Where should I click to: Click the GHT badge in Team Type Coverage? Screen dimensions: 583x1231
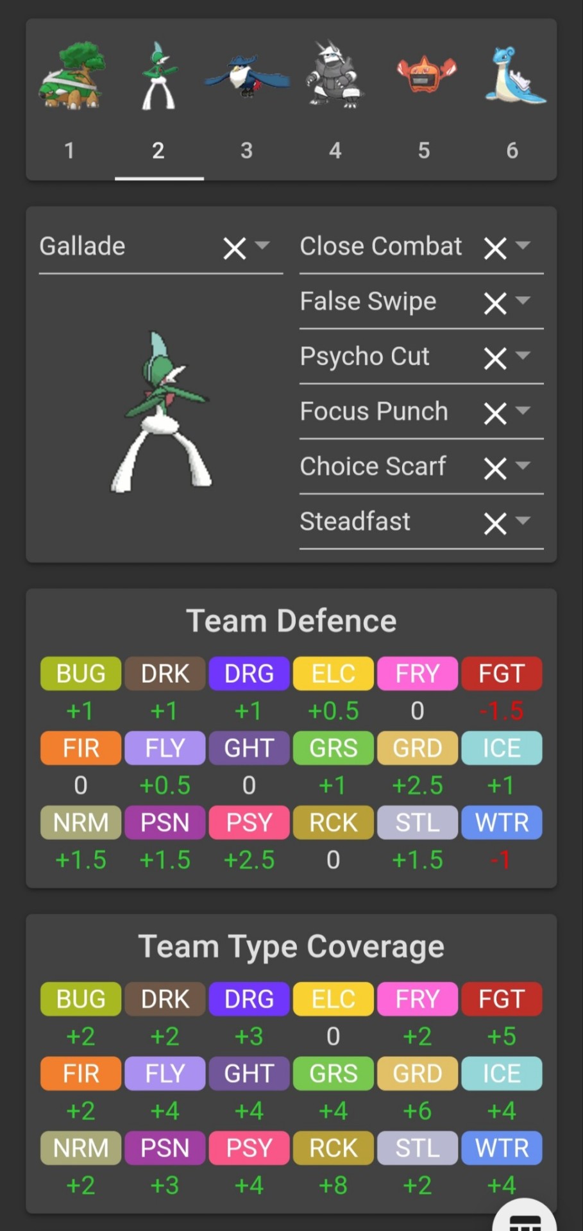pos(249,1073)
